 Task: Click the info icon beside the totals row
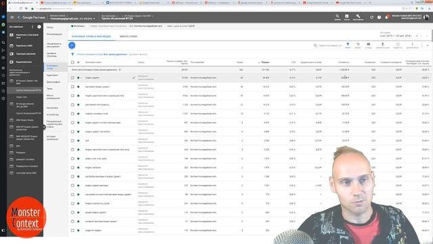point(120,70)
